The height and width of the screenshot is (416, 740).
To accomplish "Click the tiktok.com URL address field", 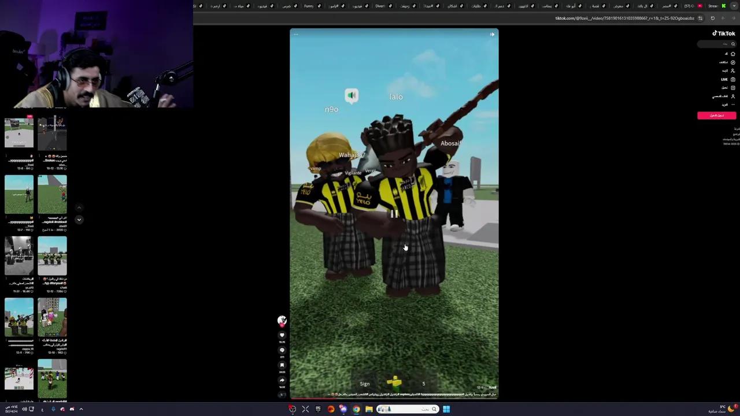I will click(625, 18).
